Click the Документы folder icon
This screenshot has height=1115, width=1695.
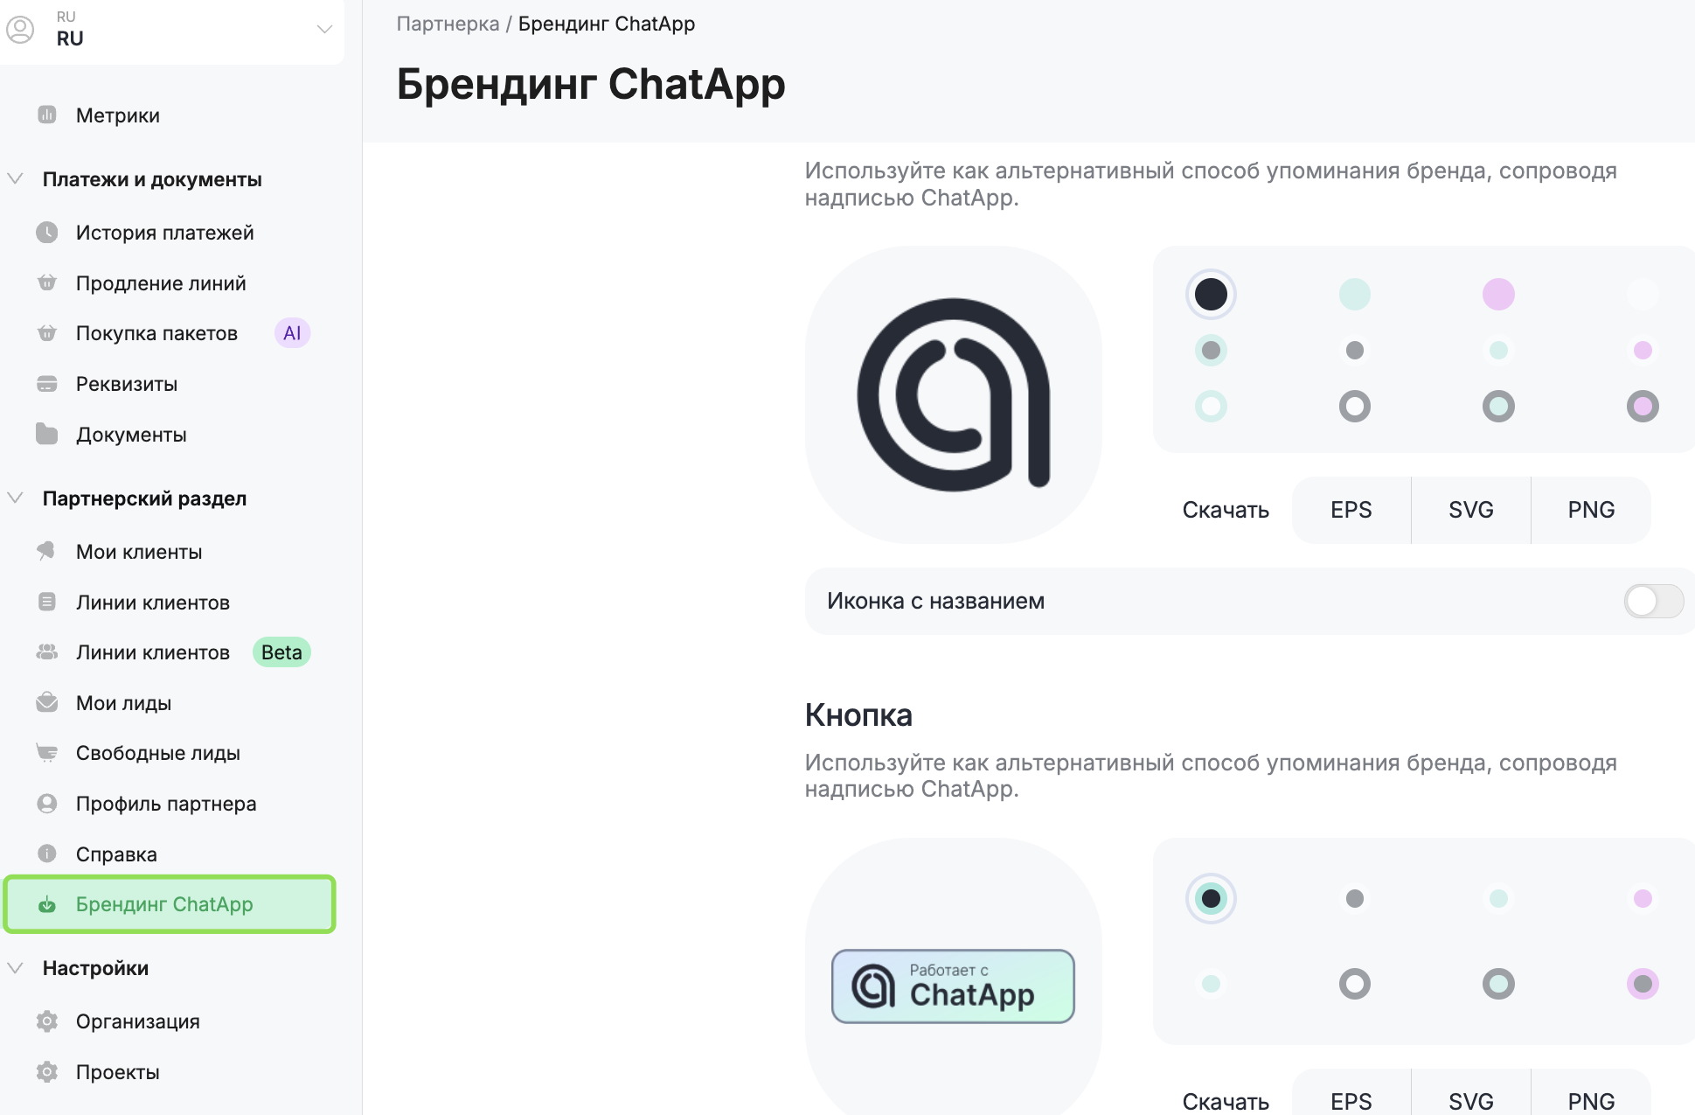point(47,435)
